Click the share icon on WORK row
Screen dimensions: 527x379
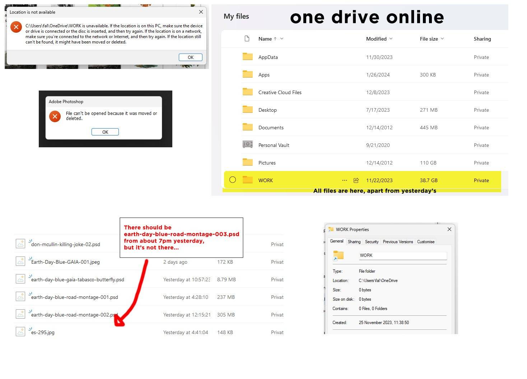pyautogui.click(x=356, y=180)
